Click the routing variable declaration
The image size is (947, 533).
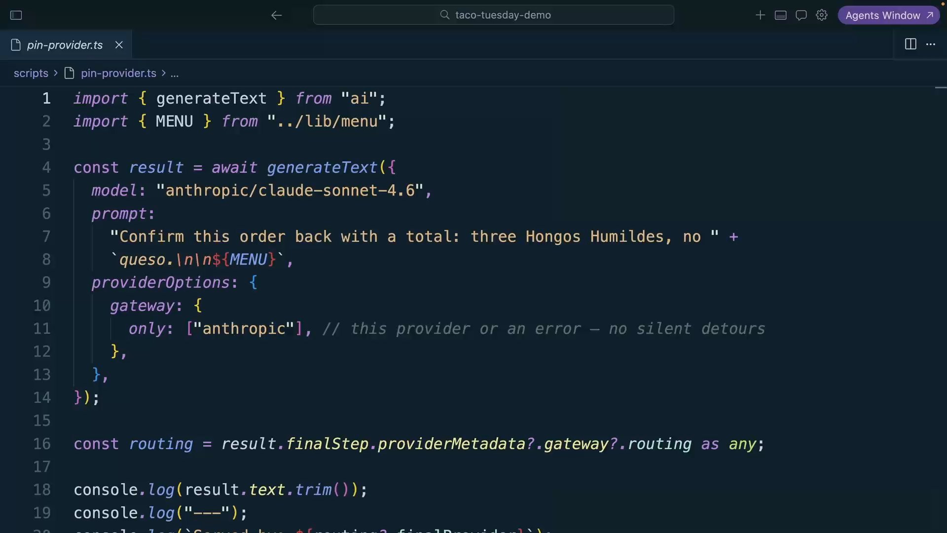click(x=161, y=444)
